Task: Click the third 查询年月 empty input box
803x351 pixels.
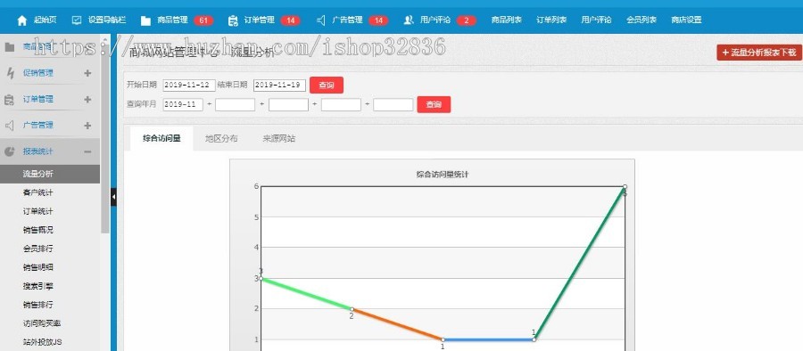Action: point(288,104)
